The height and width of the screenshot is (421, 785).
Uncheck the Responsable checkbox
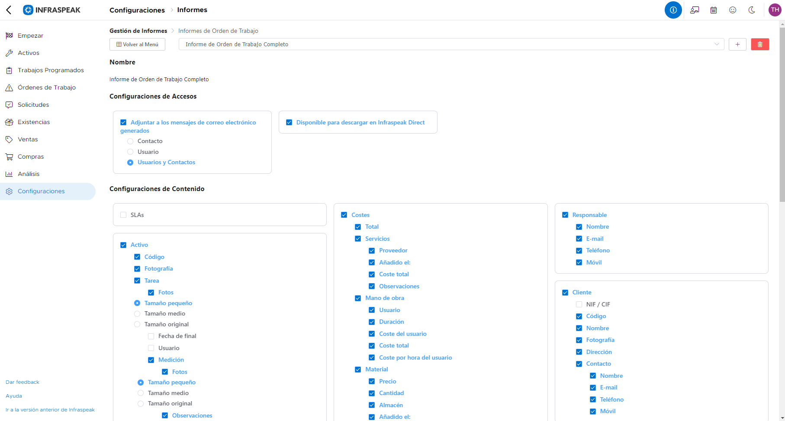point(565,215)
